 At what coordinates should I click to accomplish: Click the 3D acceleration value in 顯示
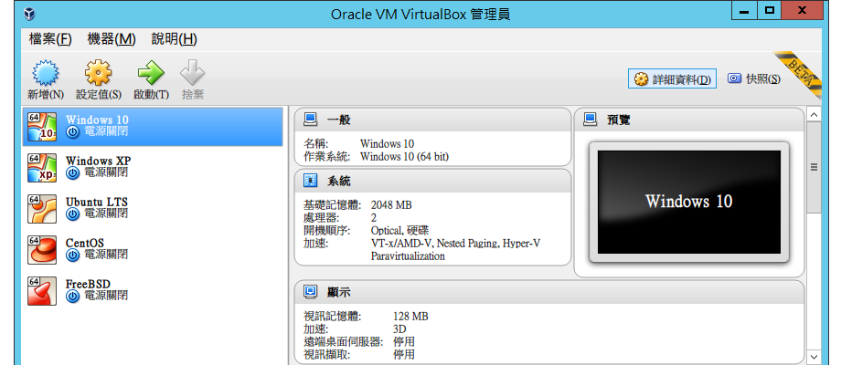399,329
